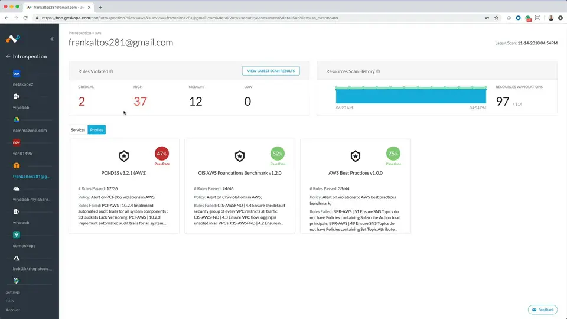
Task: Click the critical violations count 2
Action: pyautogui.click(x=82, y=101)
